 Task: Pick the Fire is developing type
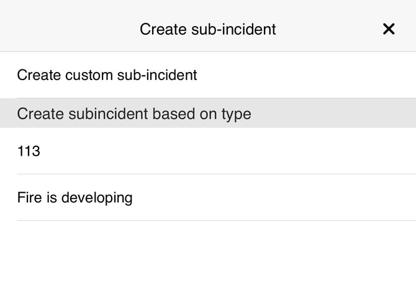point(75,198)
